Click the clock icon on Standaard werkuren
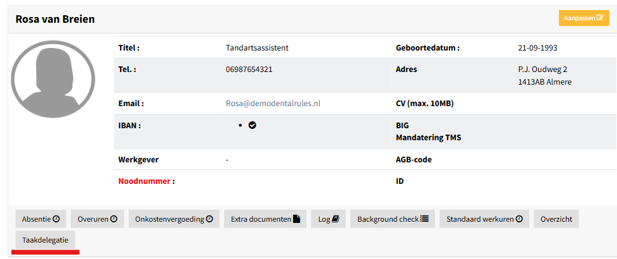The height and width of the screenshot is (259, 617). [519, 219]
